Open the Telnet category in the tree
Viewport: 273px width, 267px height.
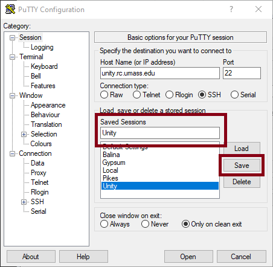pos(39,182)
